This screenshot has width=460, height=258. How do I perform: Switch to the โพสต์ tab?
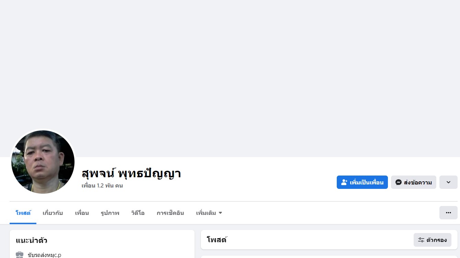[x=23, y=213]
